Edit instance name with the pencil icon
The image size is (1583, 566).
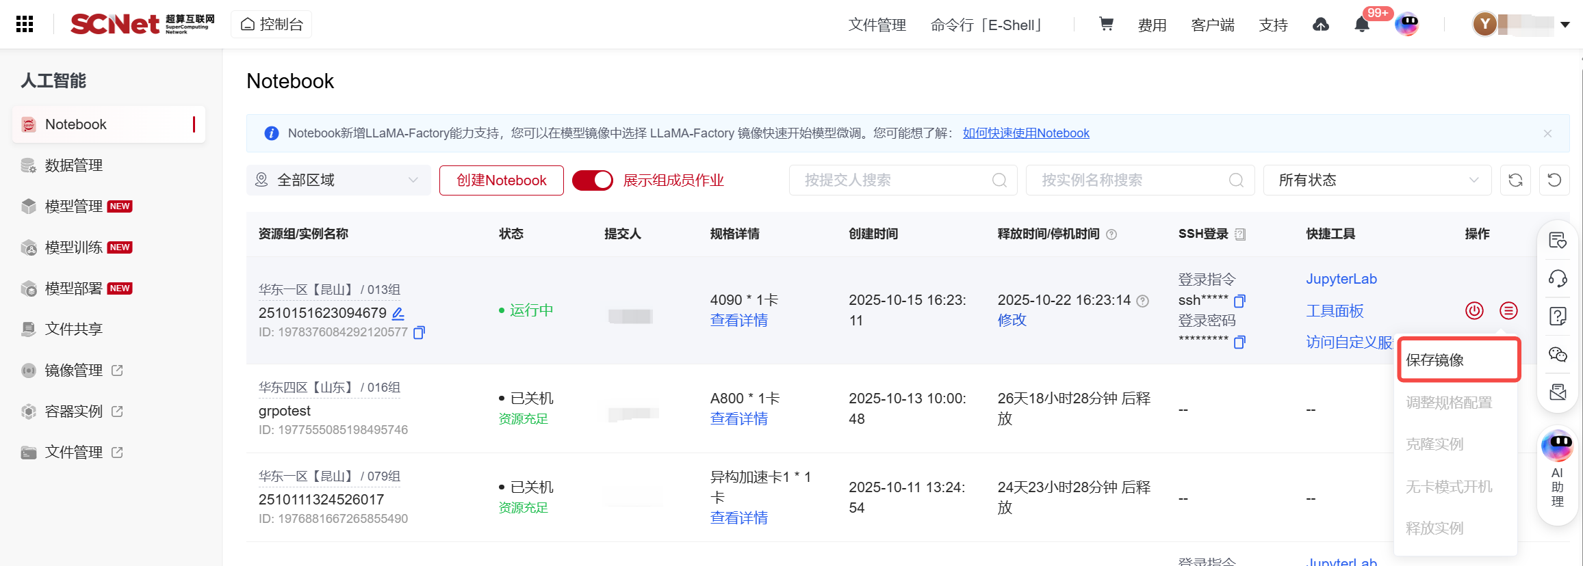(398, 314)
